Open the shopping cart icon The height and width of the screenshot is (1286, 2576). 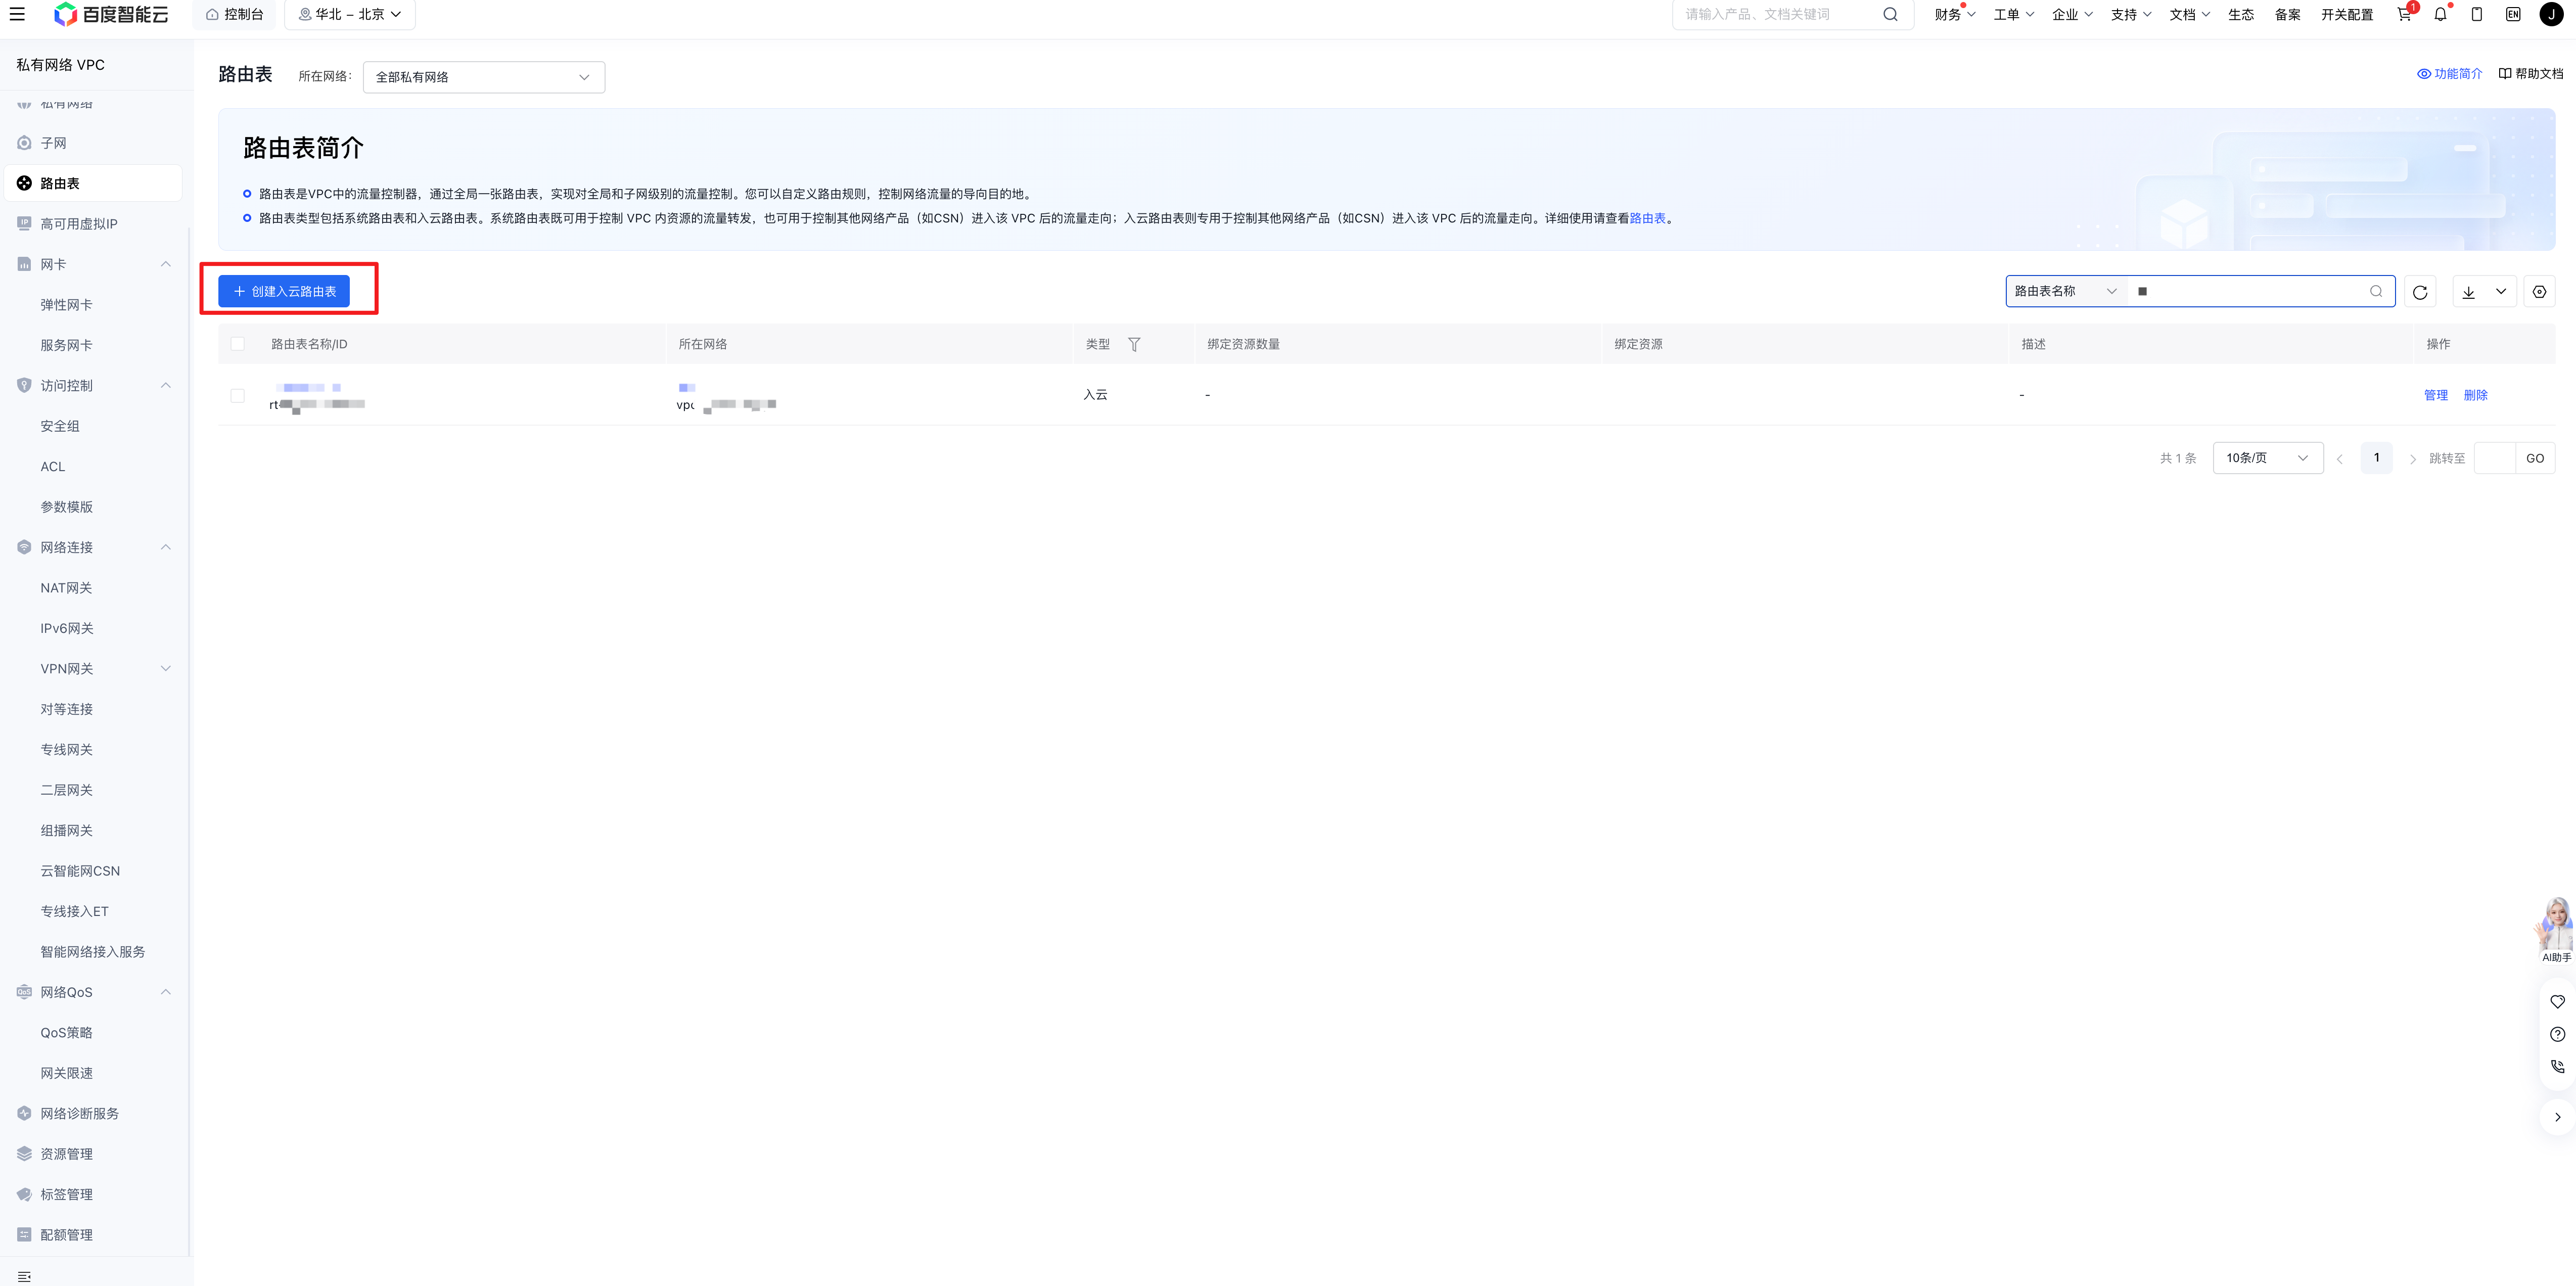point(2404,14)
